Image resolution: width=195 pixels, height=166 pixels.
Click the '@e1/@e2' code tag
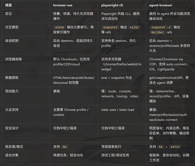[x=157, y=32]
